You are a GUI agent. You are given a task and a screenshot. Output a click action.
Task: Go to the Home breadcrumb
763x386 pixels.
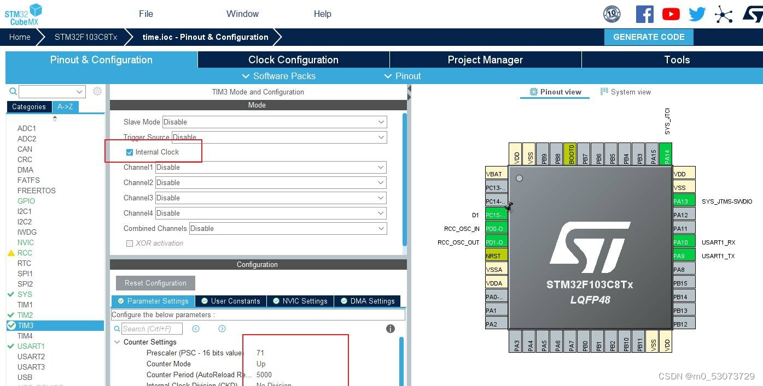click(20, 37)
